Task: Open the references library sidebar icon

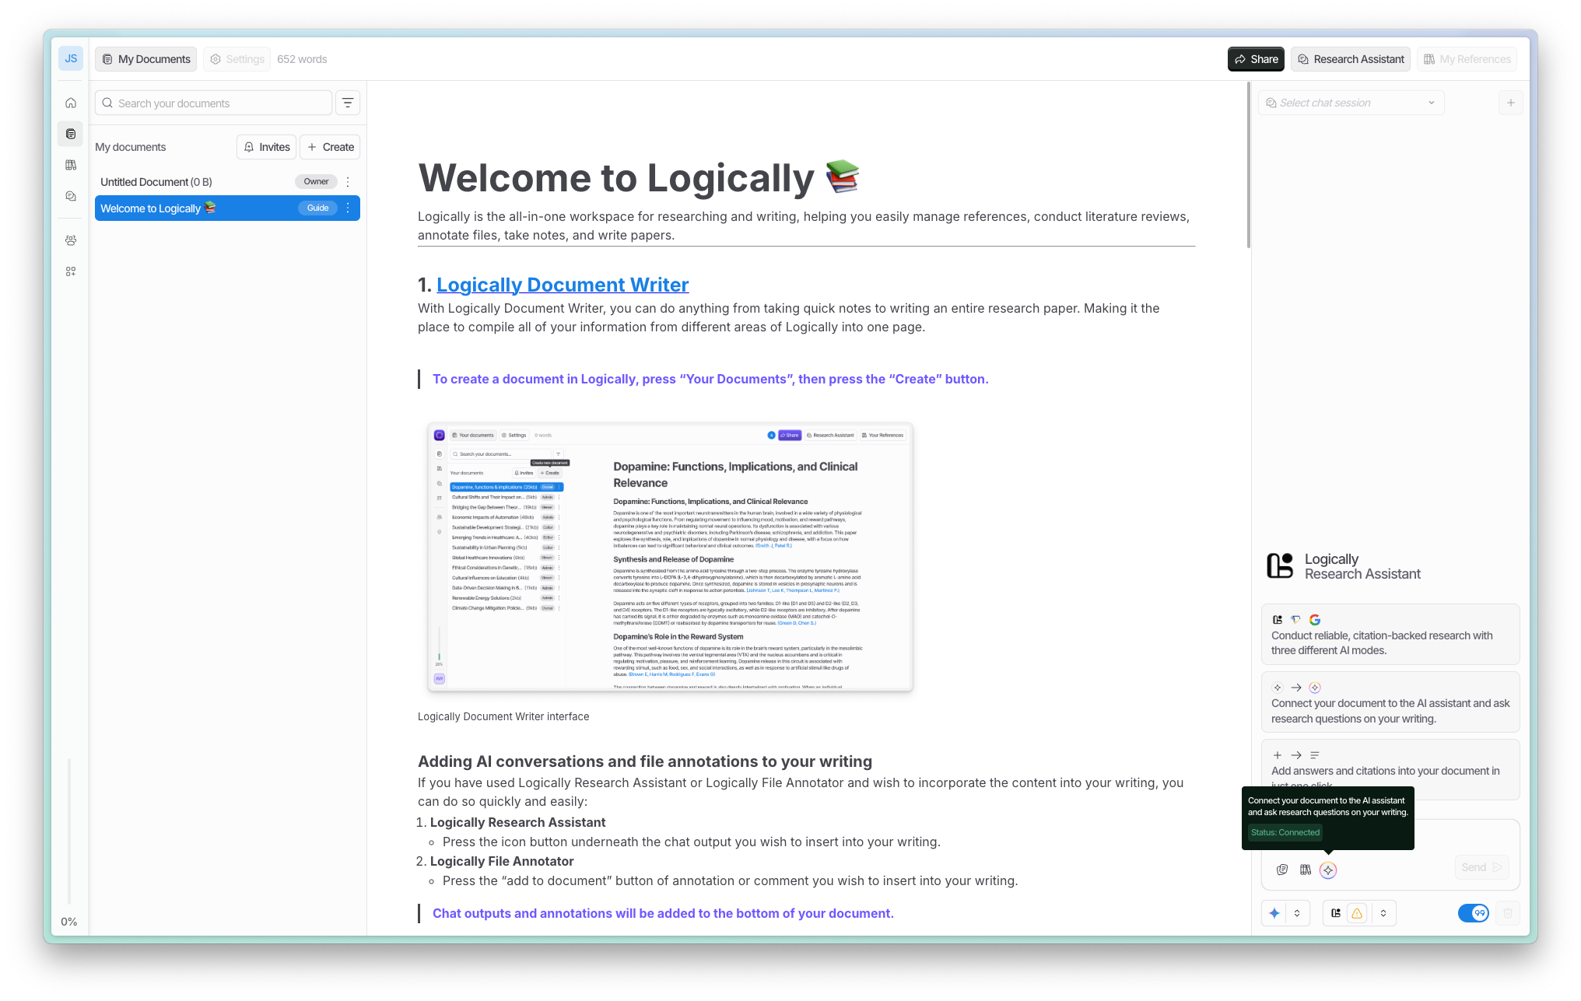Action: point(71,165)
